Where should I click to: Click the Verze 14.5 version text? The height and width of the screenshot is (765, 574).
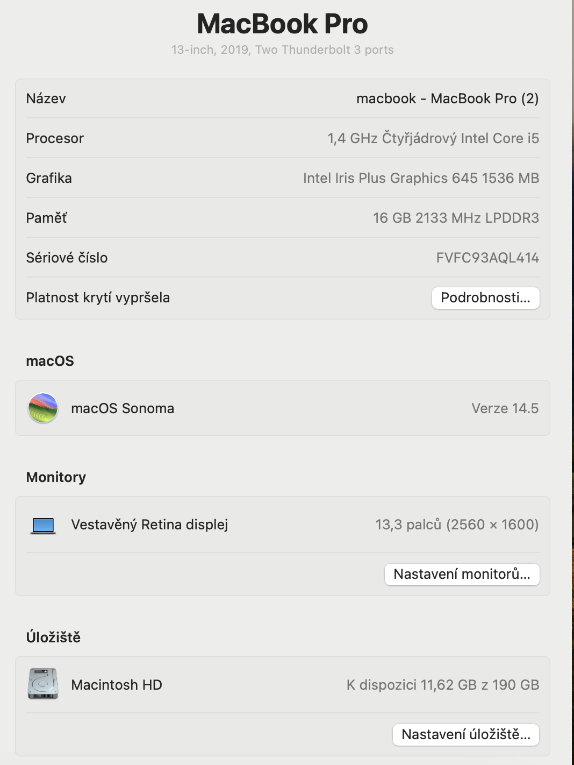point(505,408)
